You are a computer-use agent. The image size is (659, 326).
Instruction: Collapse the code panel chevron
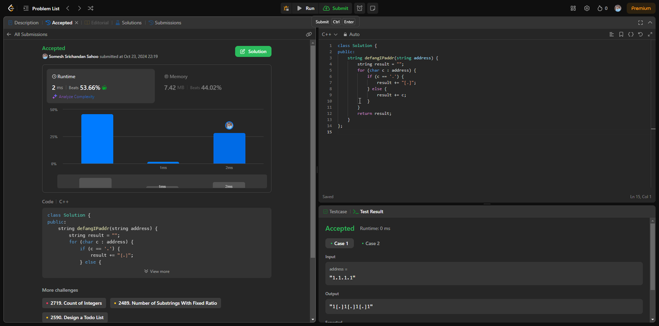click(x=650, y=23)
